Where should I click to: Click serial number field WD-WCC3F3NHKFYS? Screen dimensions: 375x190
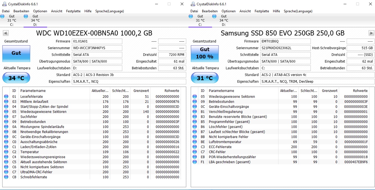97,48
